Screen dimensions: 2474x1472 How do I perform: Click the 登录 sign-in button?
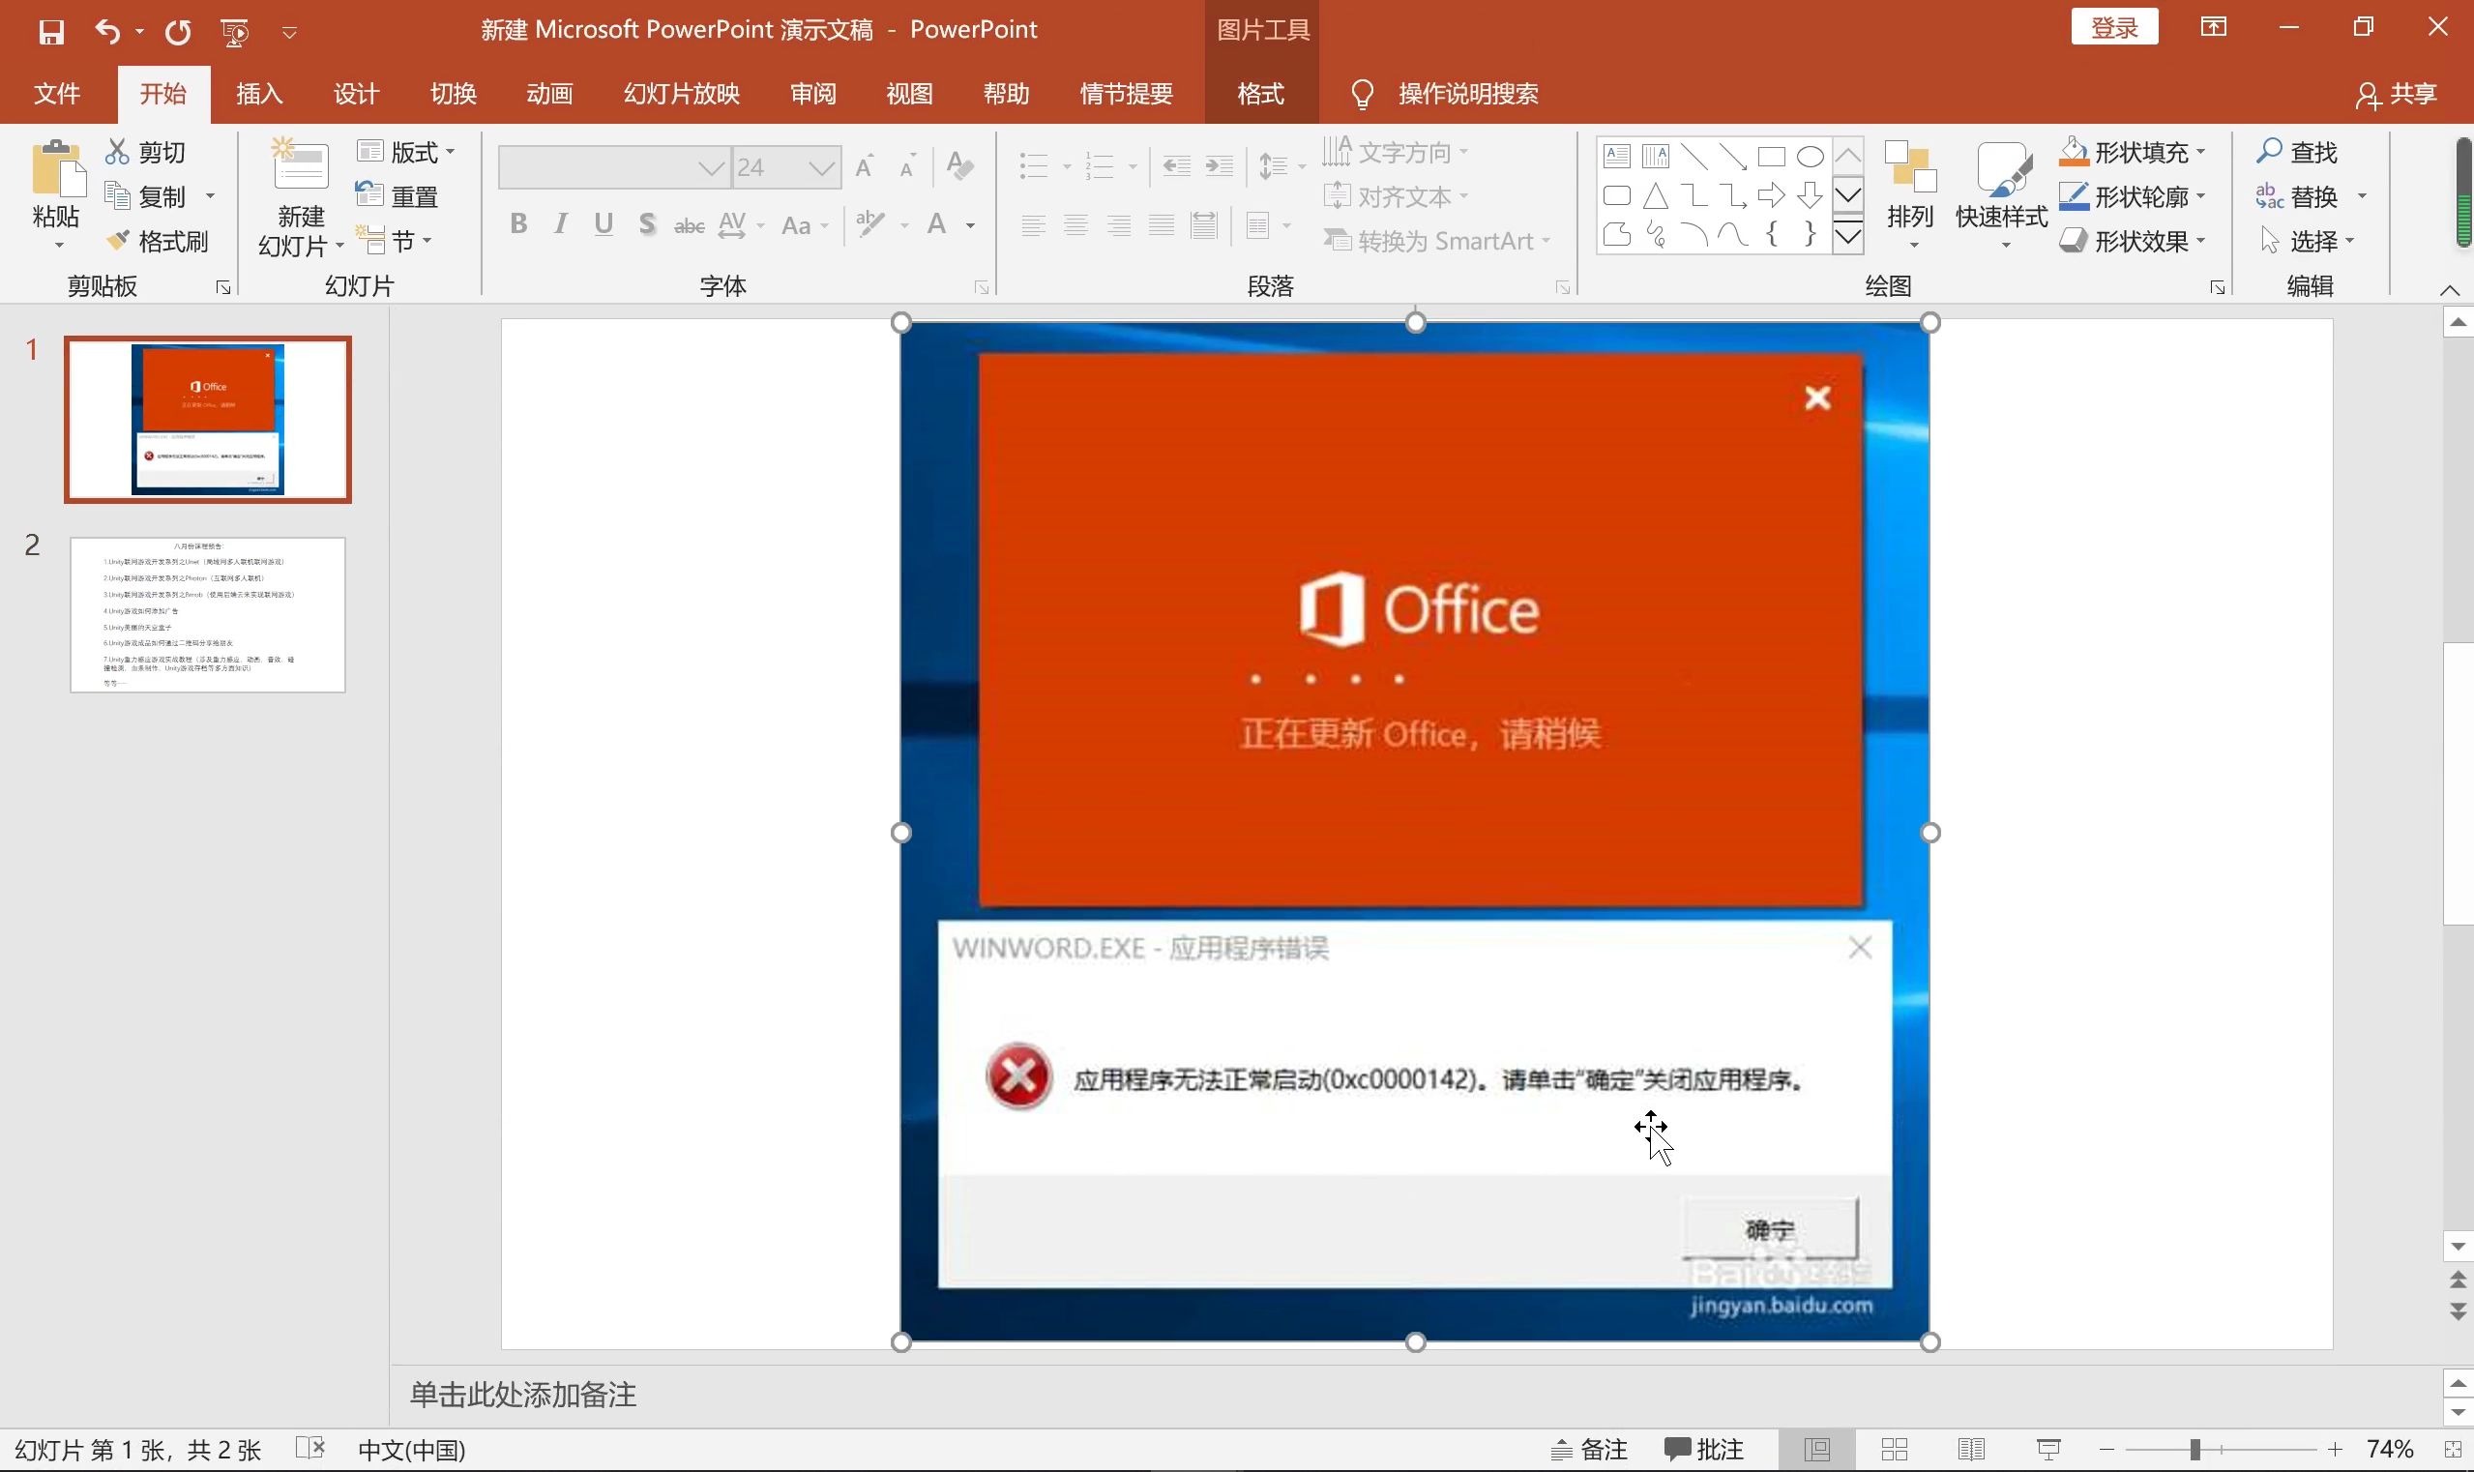(x=2114, y=27)
